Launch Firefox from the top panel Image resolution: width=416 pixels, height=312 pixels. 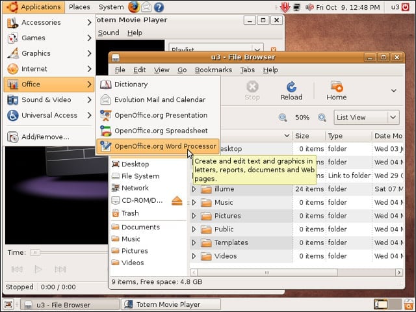coord(134,7)
